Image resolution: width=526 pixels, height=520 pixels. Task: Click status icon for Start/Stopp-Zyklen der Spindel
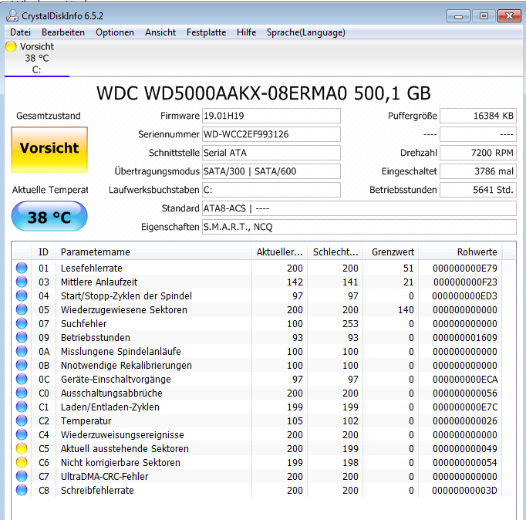point(22,295)
